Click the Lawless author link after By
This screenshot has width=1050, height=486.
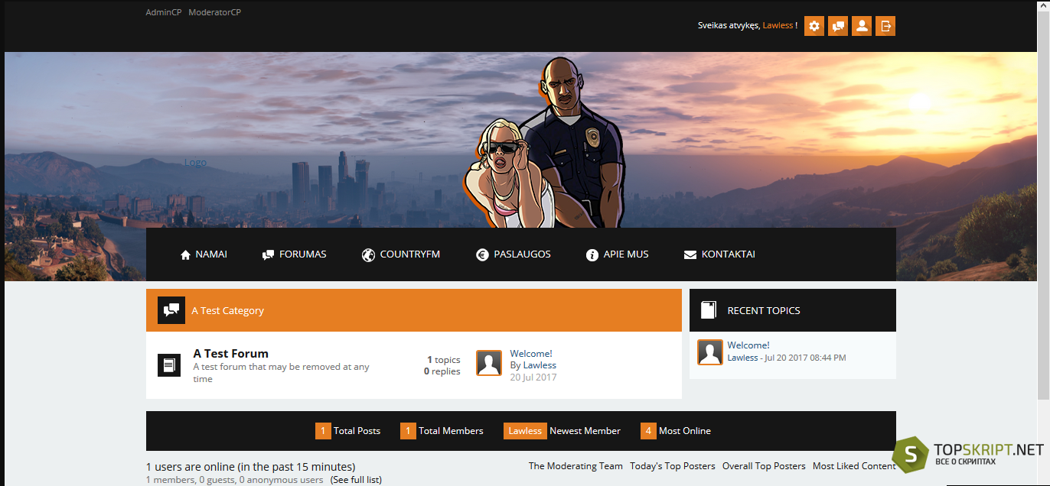coord(540,365)
